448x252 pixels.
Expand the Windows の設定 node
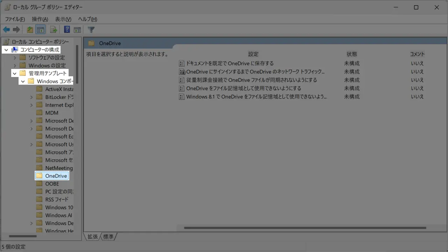coord(15,65)
